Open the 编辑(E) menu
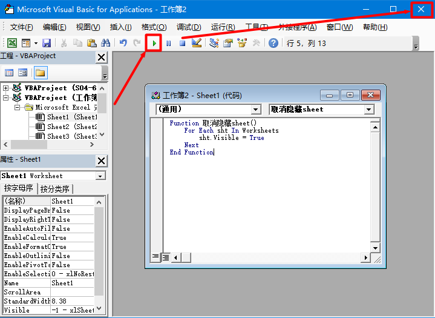The height and width of the screenshot is (318, 435). (x=54, y=27)
